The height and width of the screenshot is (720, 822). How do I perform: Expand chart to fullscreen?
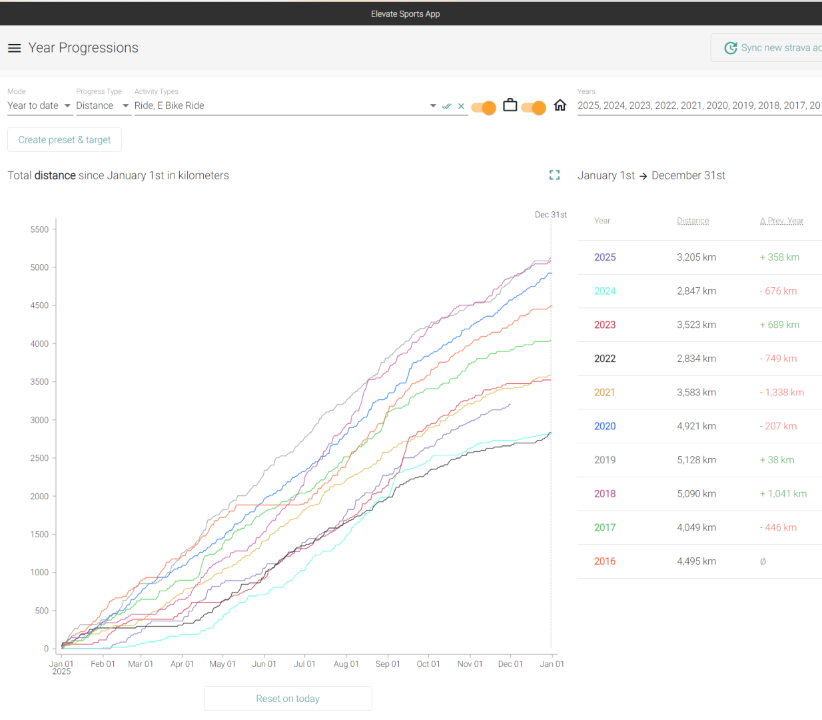coord(554,175)
